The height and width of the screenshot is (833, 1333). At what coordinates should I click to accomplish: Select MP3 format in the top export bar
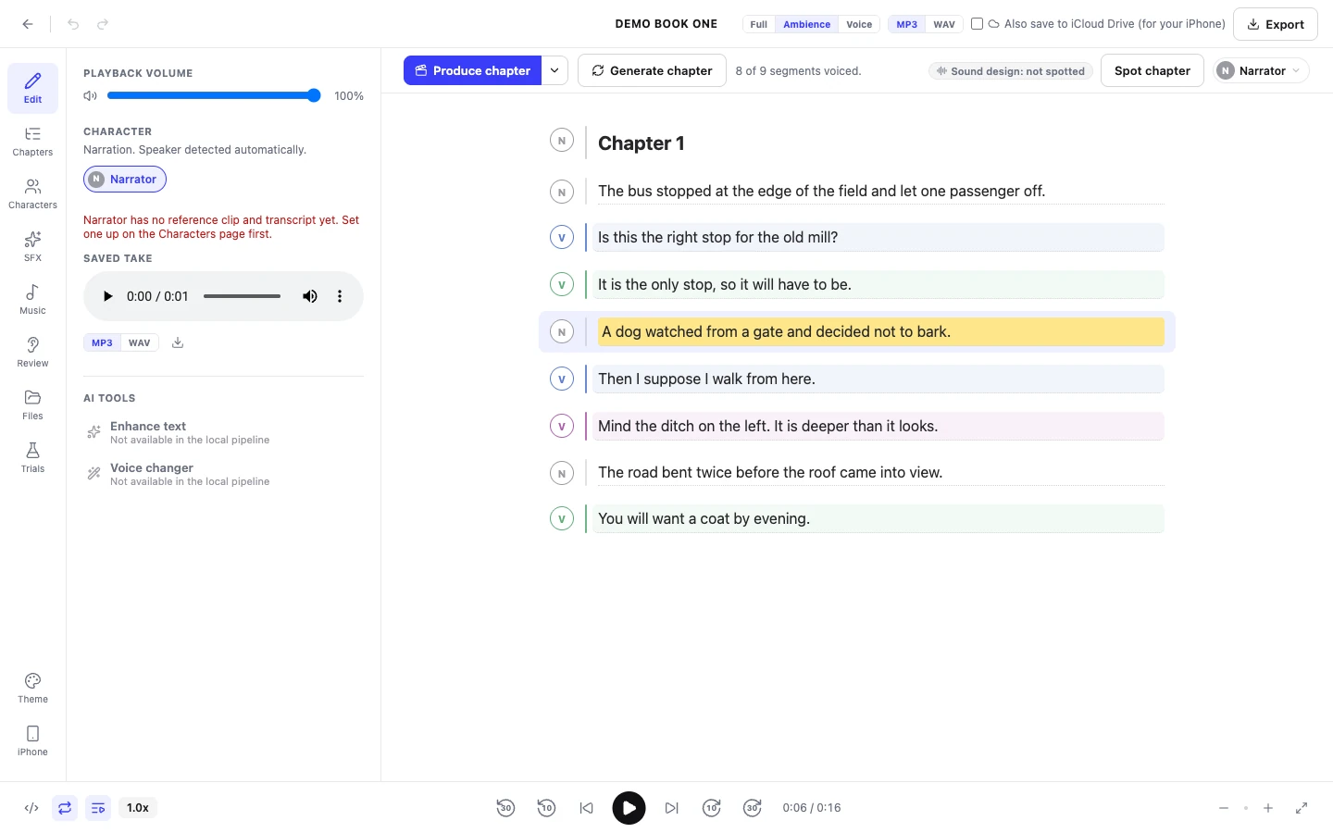pos(907,24)
